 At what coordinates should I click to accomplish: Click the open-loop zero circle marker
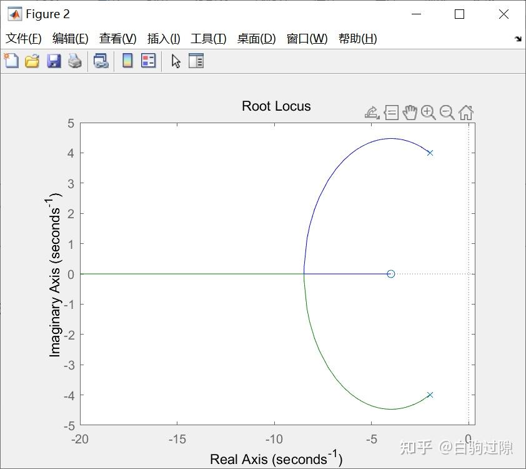click(x=391, y=274)
